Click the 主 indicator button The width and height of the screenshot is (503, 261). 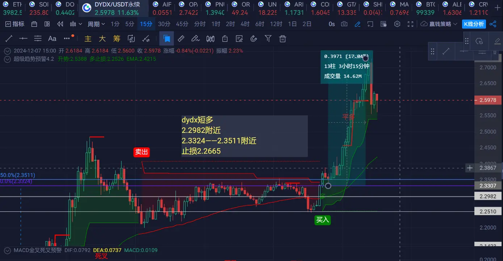(88, 38)
